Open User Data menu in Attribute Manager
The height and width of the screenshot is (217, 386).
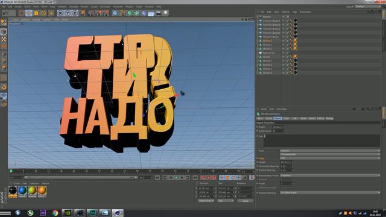tap(281, 109)
